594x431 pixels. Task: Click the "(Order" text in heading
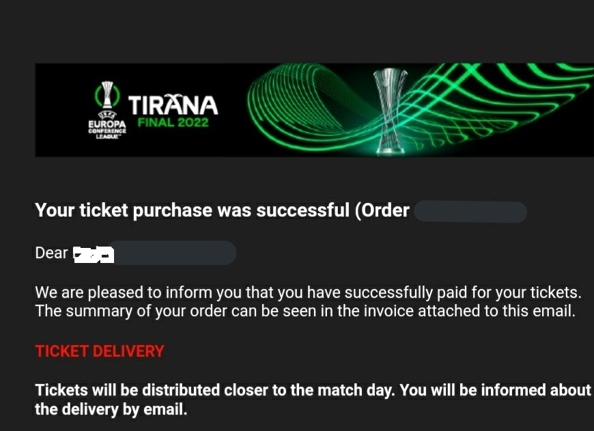pyautogui.click(x=382, y=210)
